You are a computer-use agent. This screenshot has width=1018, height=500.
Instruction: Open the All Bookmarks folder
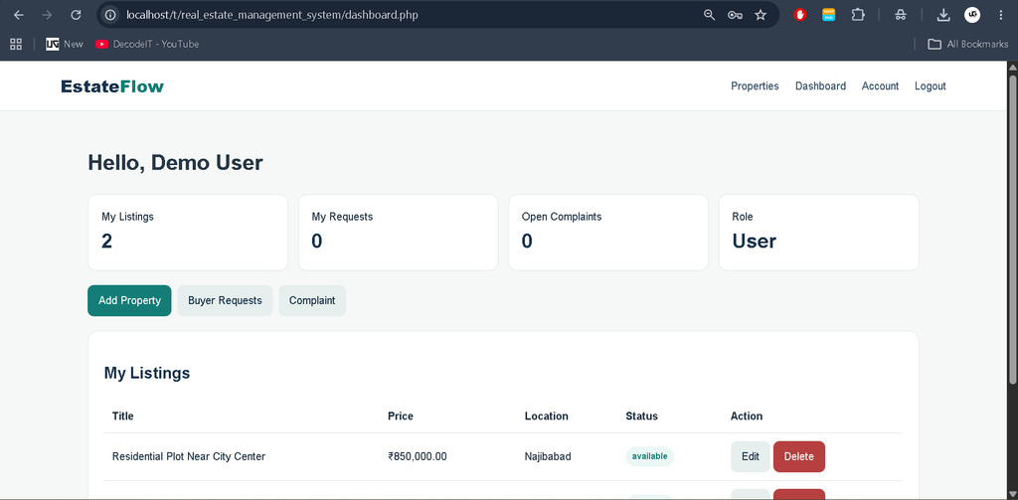[x=968, y=44]
